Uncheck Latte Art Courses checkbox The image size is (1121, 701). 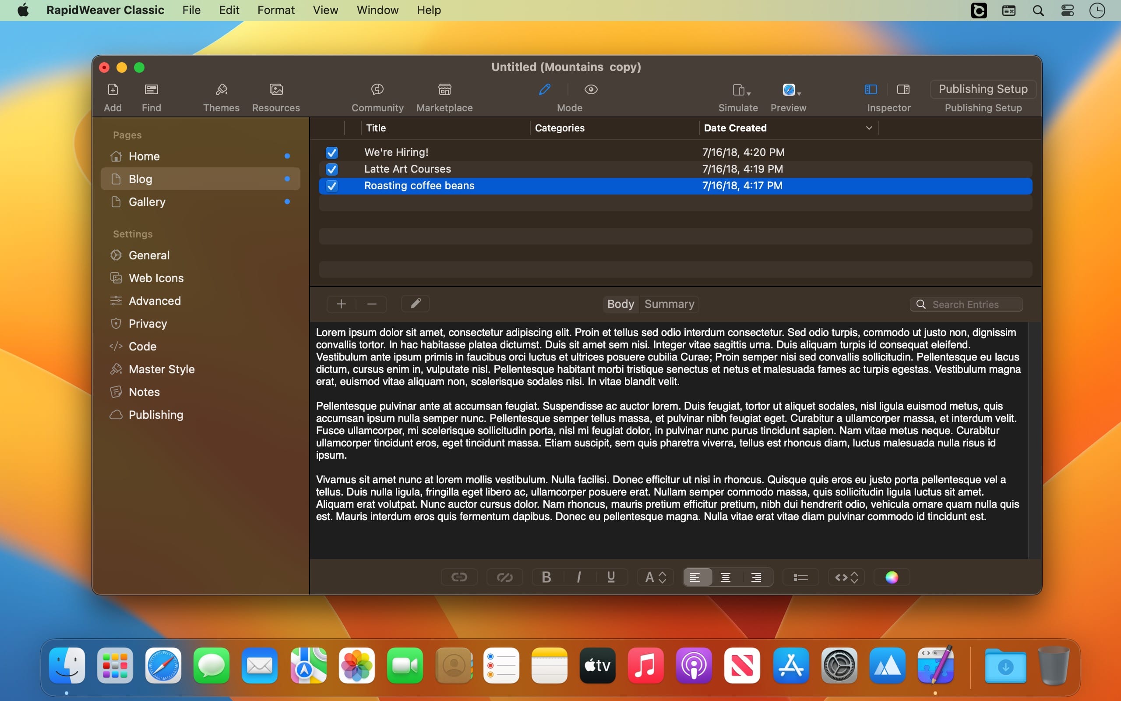[x=331, y=169]
